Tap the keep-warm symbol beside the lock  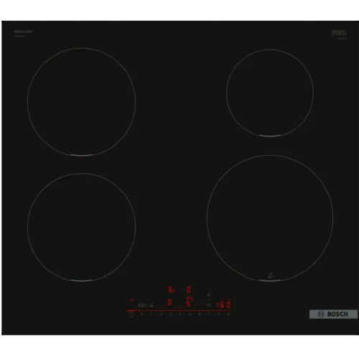pyautogui.click(x=151, y=305)
